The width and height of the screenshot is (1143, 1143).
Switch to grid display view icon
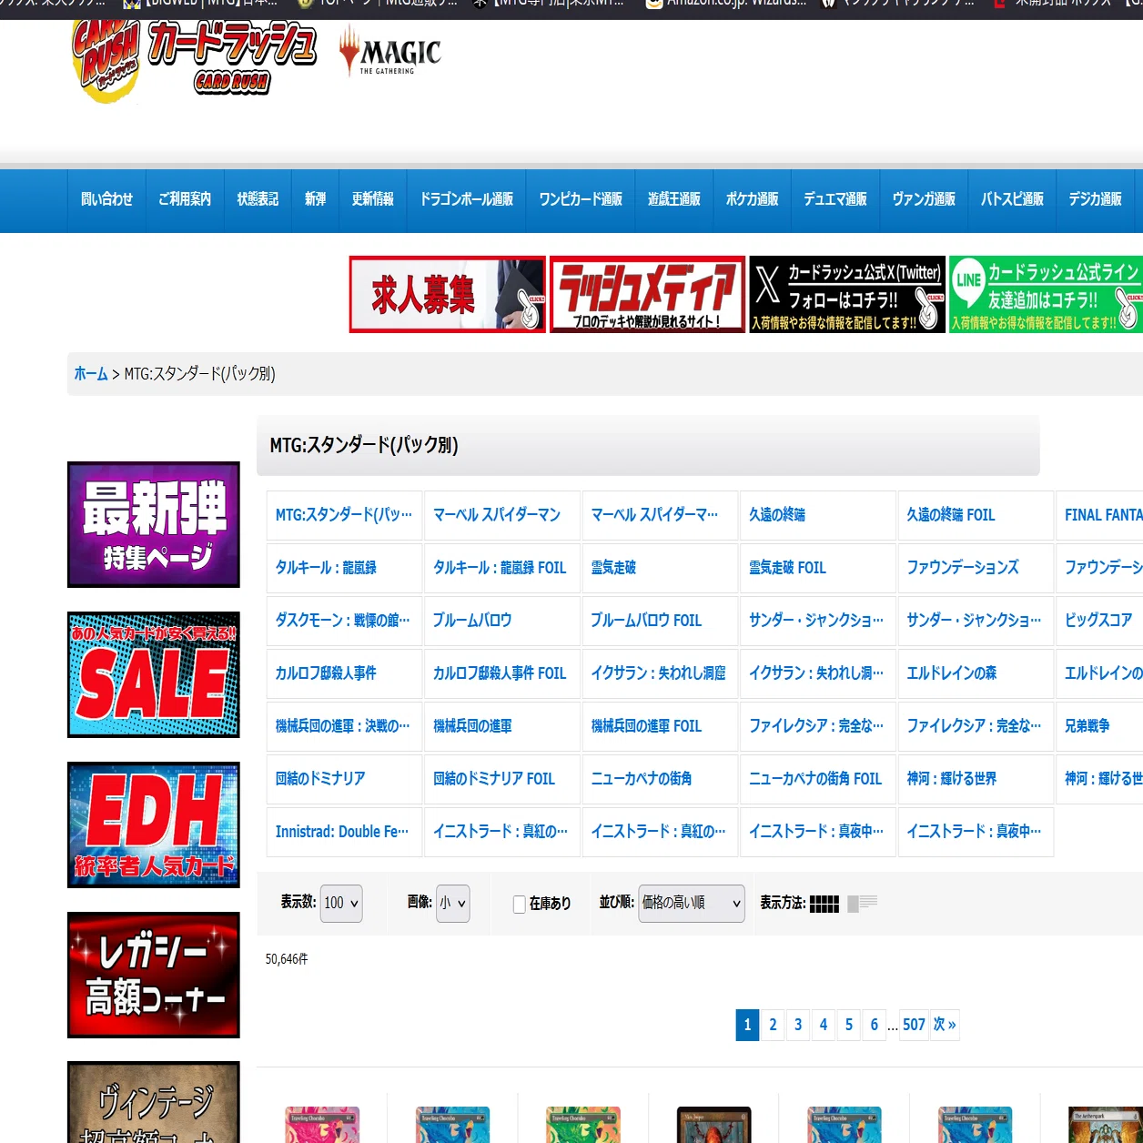(824, 904)
